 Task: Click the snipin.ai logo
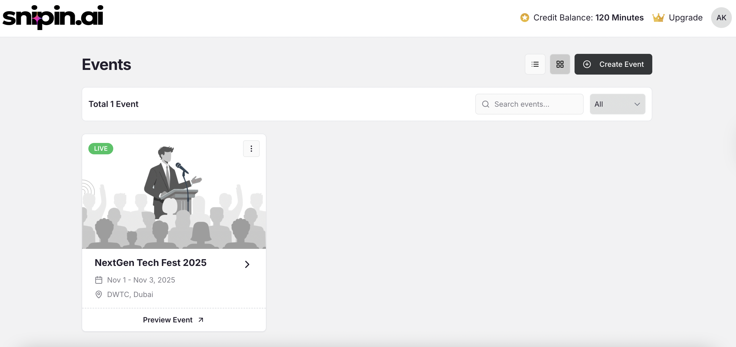[x=53, y=17]
